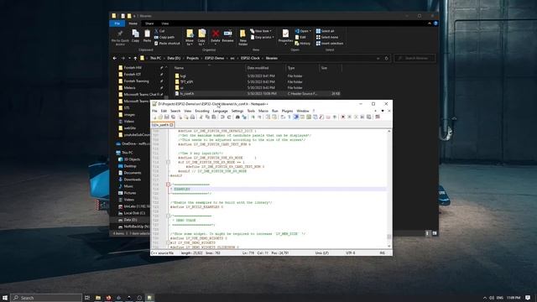Open Task View on taskbar

[87, 298]
